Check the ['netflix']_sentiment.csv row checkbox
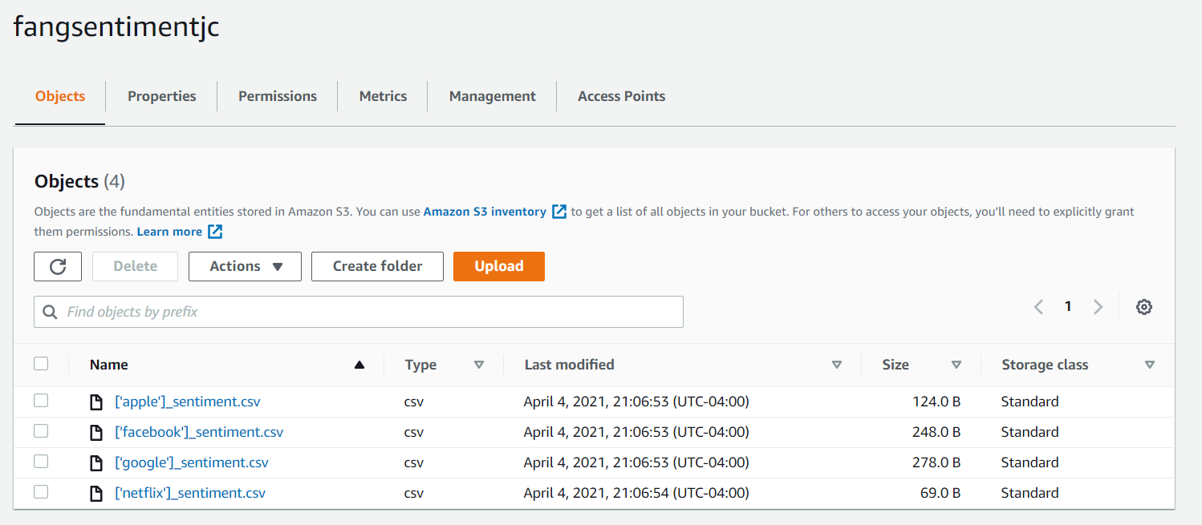This screenshot has width=1202, height=525. [41, 492]
